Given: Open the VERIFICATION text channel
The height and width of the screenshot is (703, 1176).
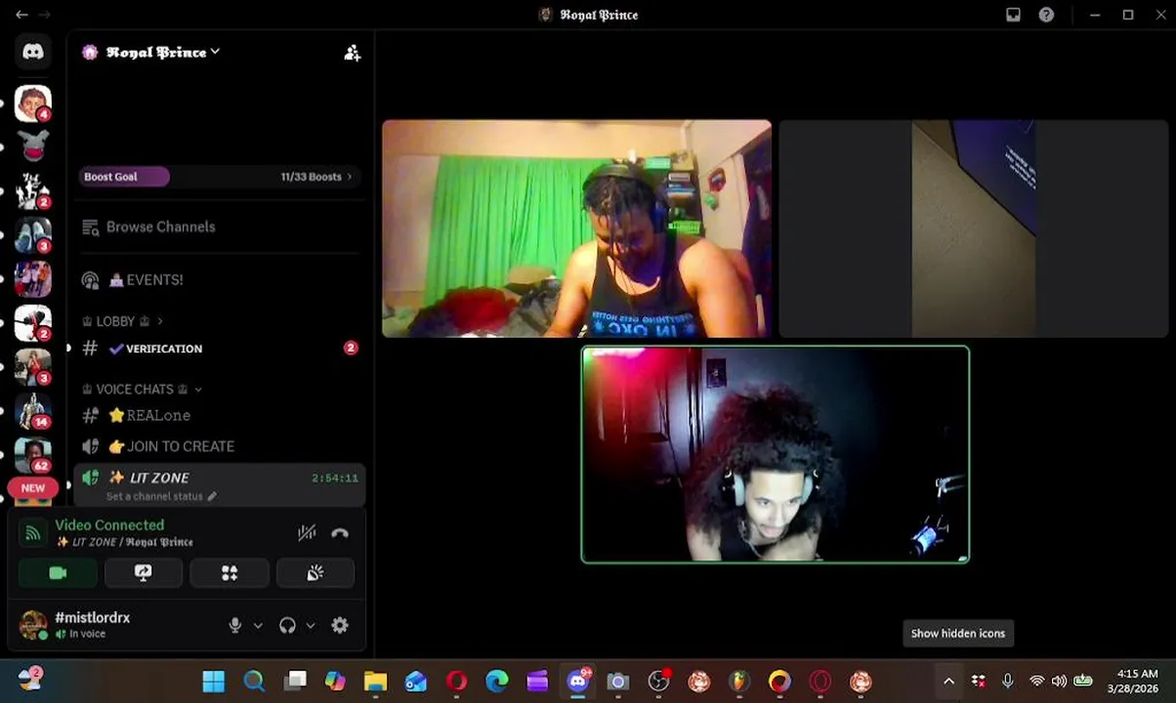Looking at the screenshot, I should click(221, 349).
